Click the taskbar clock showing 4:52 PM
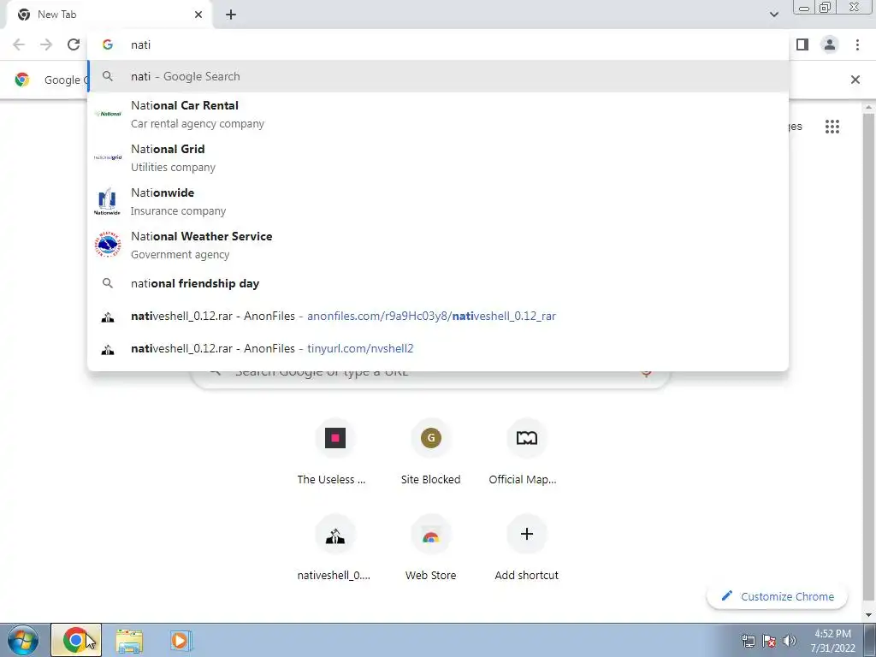Screen dimensions: 876x657 click(x=832, y=641)
